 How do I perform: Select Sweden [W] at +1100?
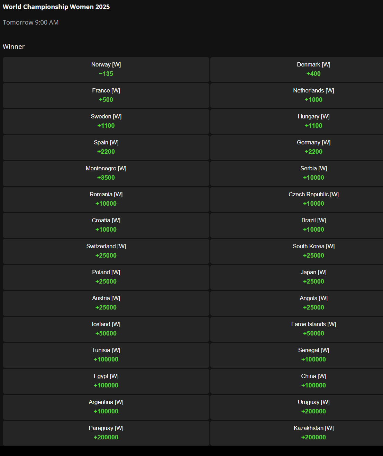[x=106, y=122]
